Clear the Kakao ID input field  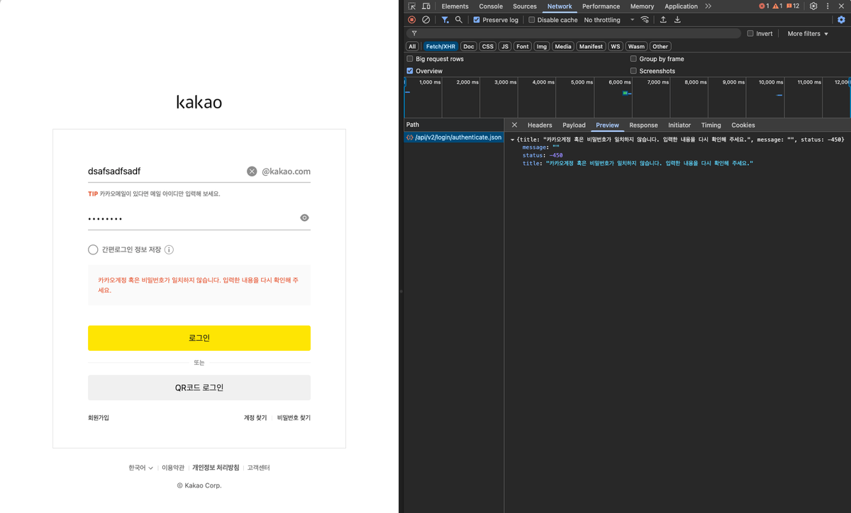(x=252, y=171)
